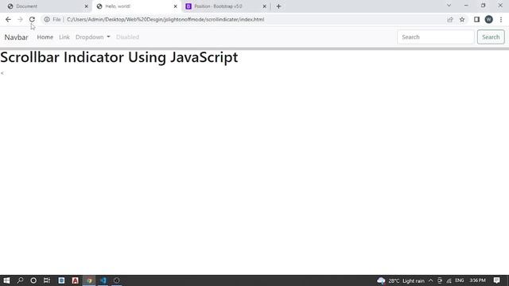Open a new tab with the plus button
This screenshot has height=286, width=509.
(x=278, y=6)
